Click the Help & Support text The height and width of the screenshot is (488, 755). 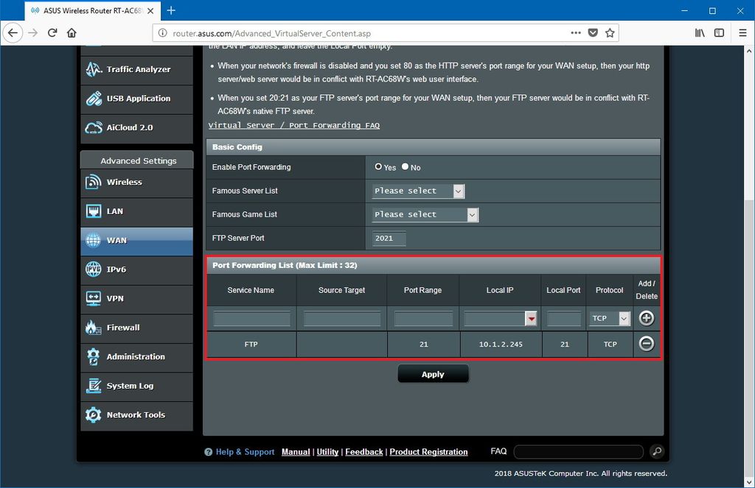pyautogui.click(x=245, y=452)
